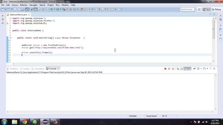Click the Task List icon in right trim

tap(221, 19)
